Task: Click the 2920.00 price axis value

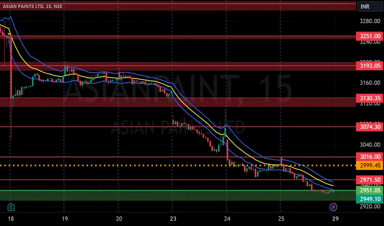Action: pos(370,206)
